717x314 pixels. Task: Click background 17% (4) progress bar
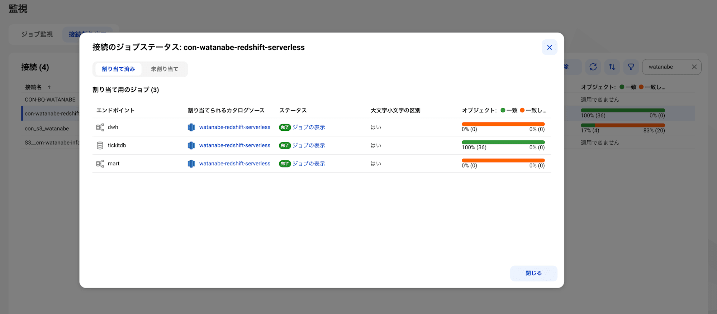pos(623,125)
